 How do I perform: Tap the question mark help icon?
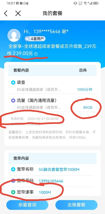(36, 54)
